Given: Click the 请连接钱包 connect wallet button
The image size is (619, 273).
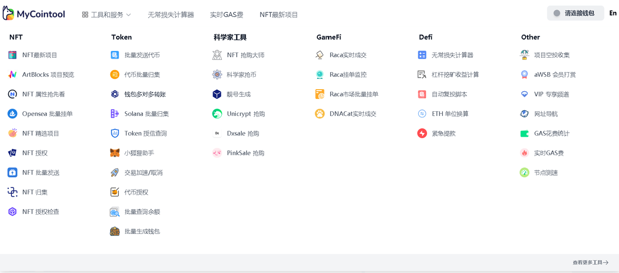Looking at the screenshot, I should 575,13.
